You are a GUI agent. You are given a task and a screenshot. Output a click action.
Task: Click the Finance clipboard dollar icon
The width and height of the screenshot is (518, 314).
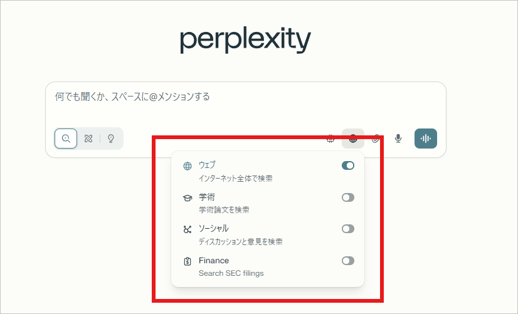pos(187,261)
